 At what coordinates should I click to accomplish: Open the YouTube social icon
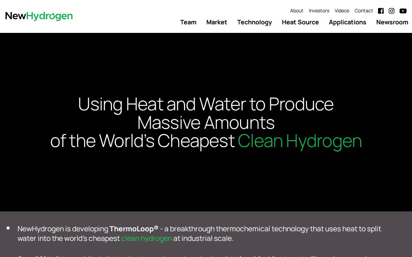pos(403,11)
